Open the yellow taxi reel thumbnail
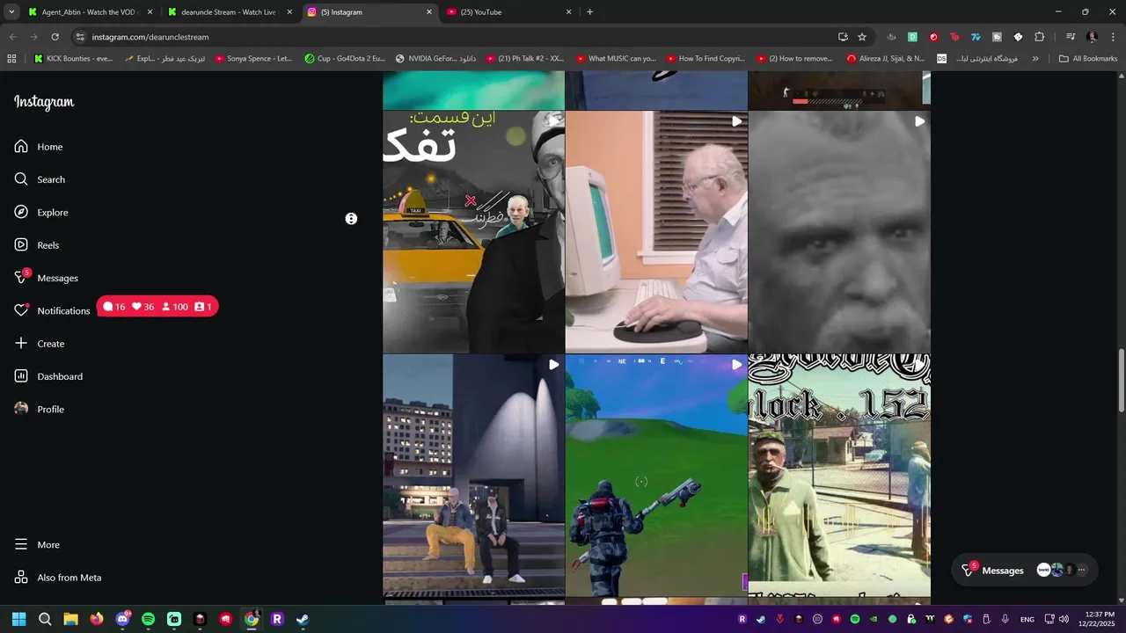Screen dimensions: 1126x633 click(473, 232)
